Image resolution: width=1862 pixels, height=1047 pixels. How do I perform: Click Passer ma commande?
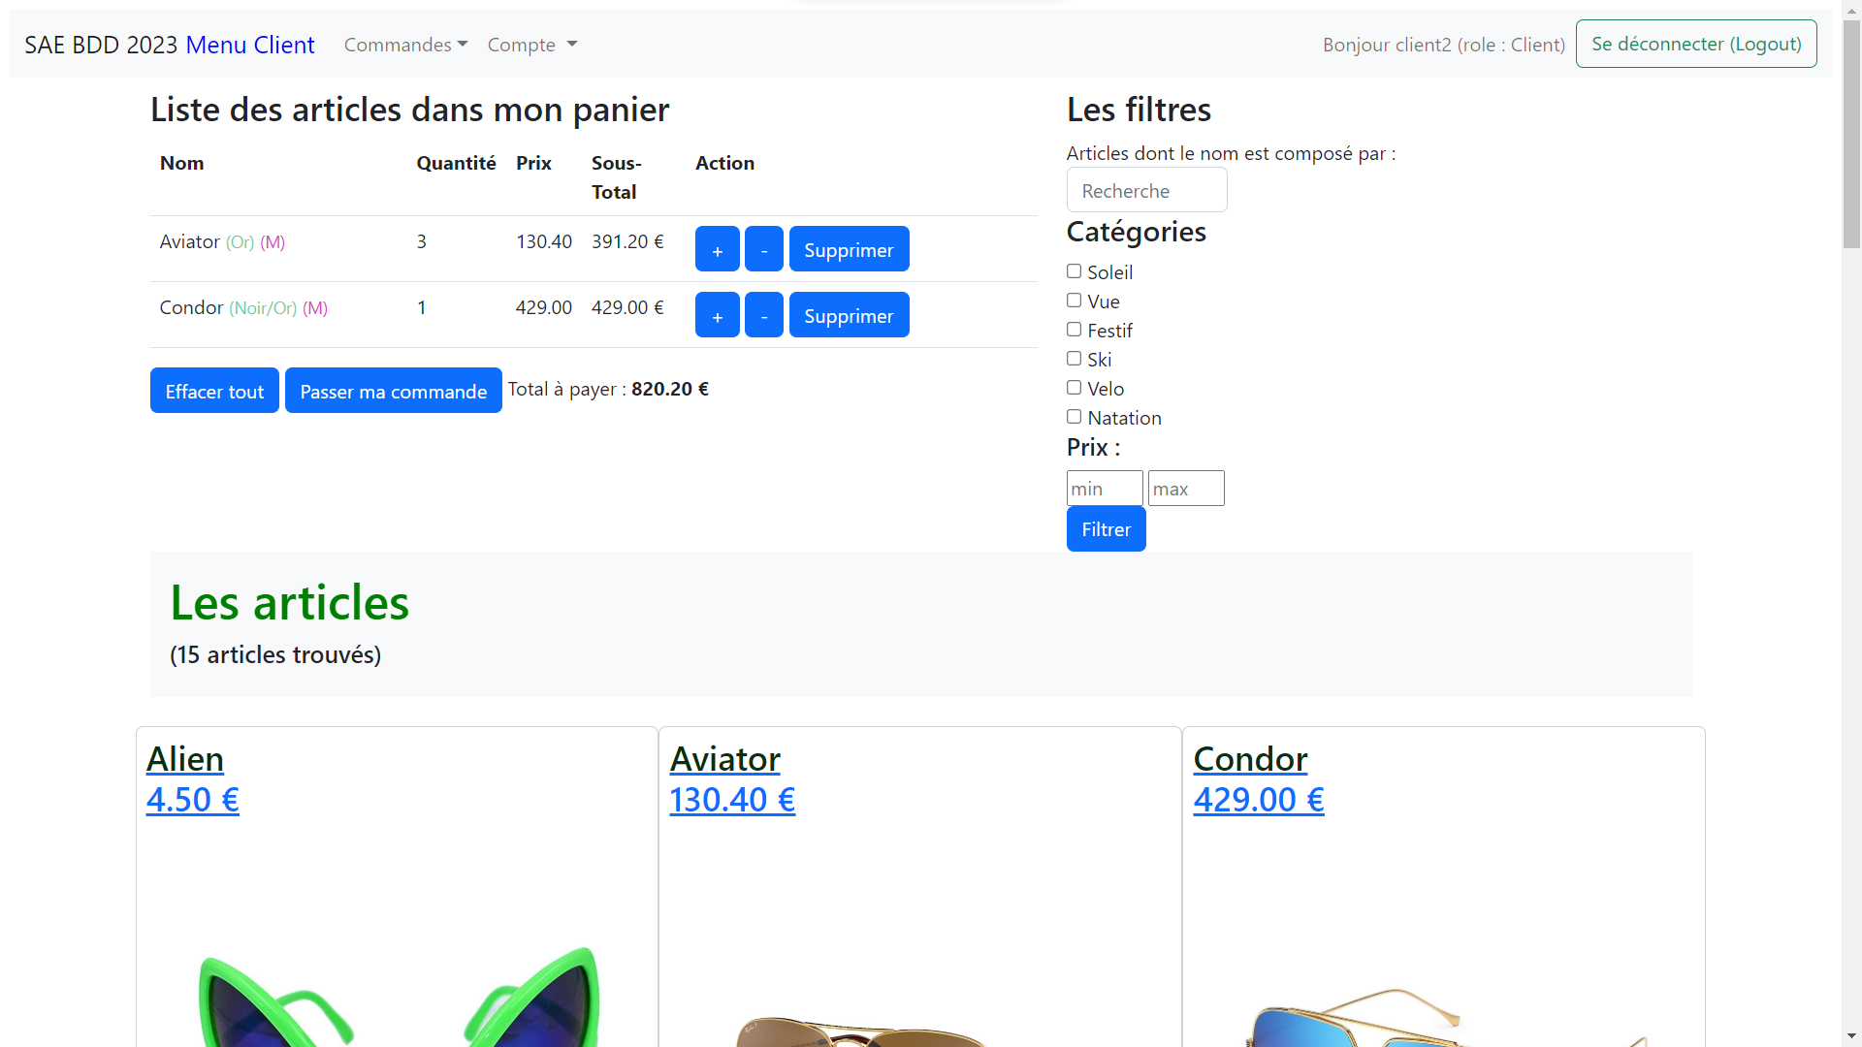(x=392, y=390)
